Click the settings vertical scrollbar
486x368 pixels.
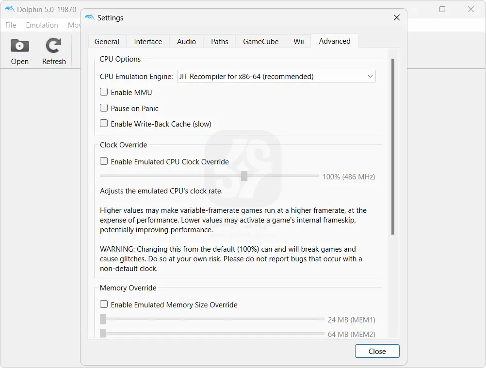392,145
